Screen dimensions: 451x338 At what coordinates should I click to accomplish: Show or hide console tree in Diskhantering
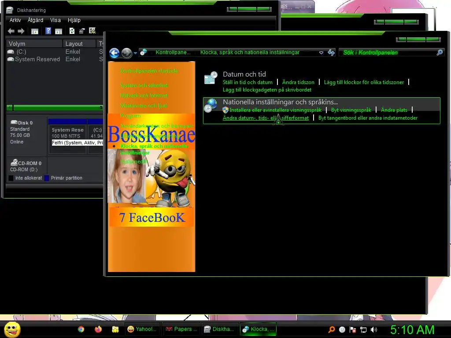pyautogui.click(x=35, y=31)
